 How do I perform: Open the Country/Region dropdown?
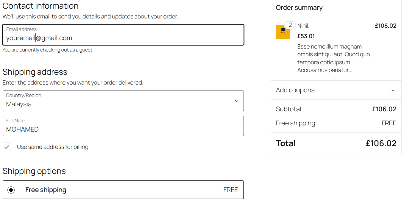123,101
